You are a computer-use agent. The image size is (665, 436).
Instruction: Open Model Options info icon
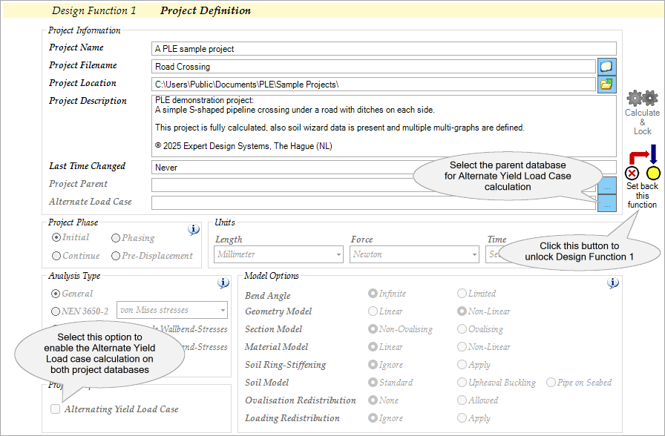(612, 283)
